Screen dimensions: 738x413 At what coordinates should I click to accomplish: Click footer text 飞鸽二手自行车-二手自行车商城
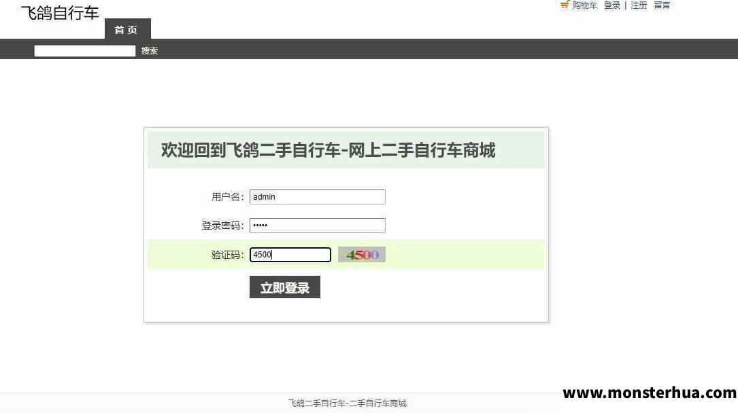click(x=348, y=403)
